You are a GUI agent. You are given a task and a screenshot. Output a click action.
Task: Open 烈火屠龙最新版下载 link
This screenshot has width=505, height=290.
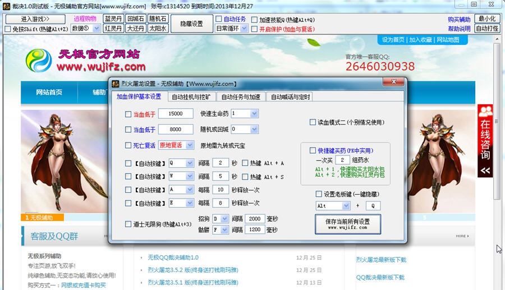click(381, 260)
